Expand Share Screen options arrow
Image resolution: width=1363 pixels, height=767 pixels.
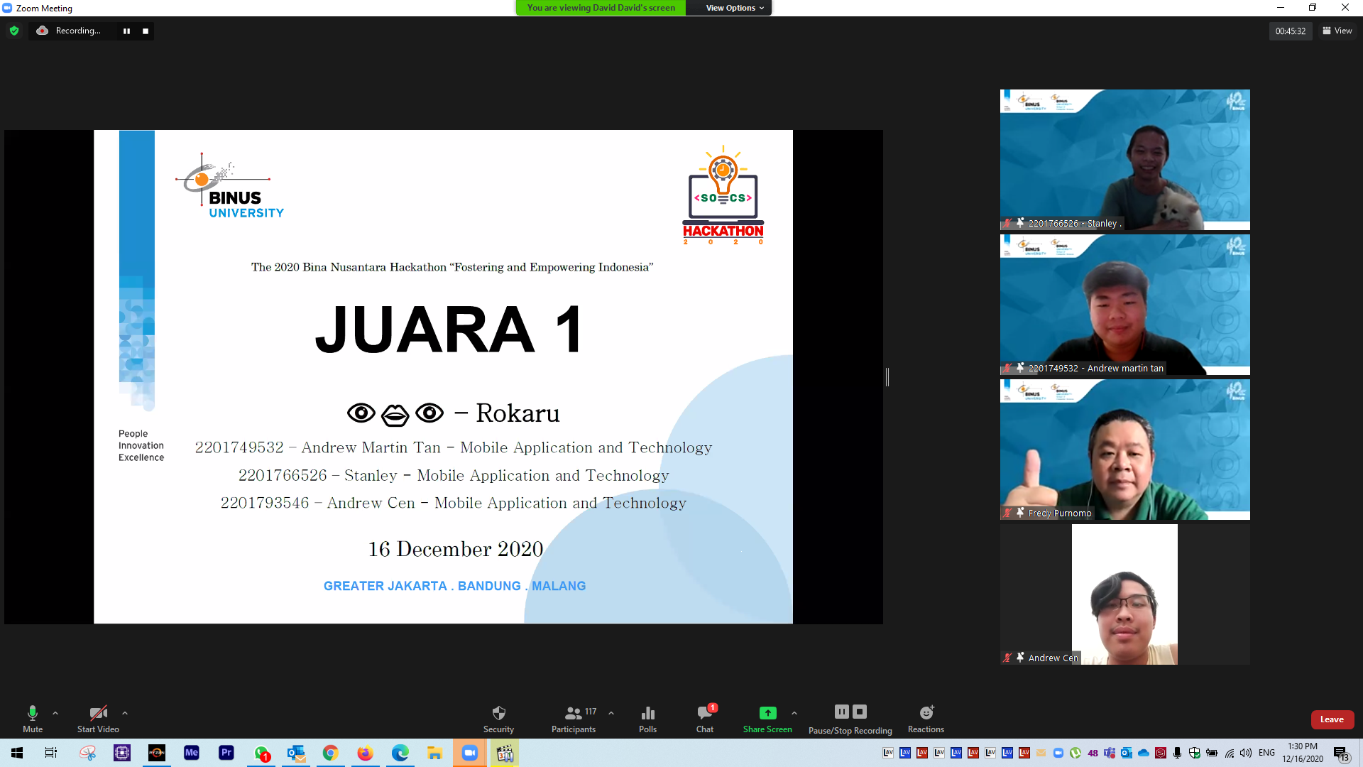tap(794, 712)
